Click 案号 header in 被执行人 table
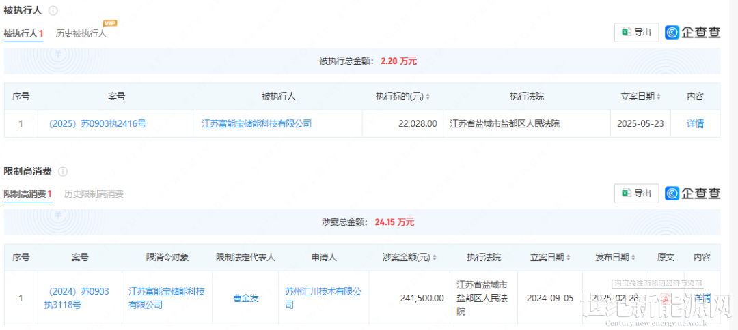Screen dimensions: 738x330 [116, 97]
